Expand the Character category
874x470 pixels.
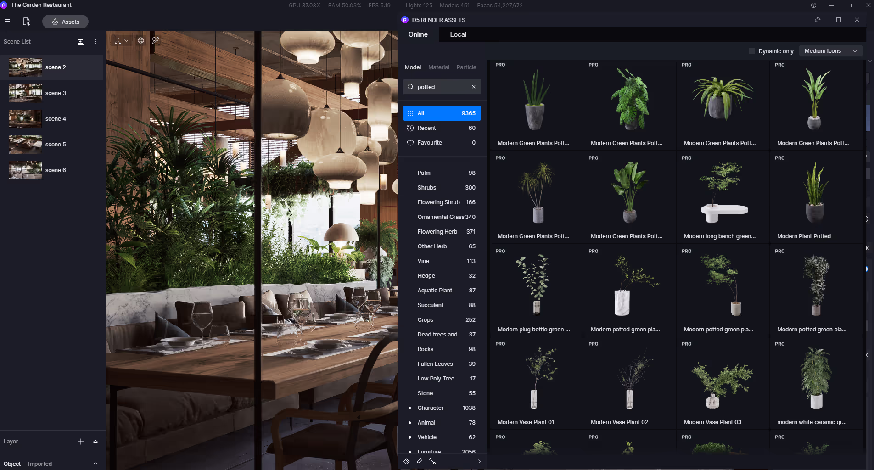pos(410,408)
